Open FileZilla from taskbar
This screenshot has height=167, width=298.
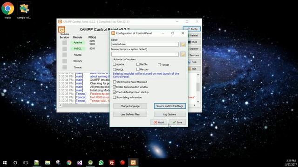click(x=112, y=163)
